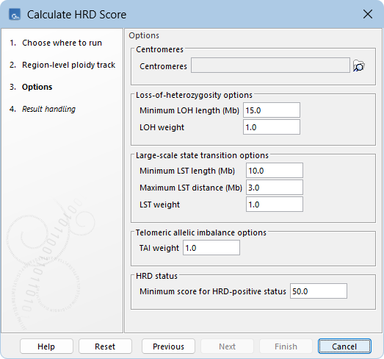Select step 4 Result handling
Screen dimensions: 384x359
point(43,109)
